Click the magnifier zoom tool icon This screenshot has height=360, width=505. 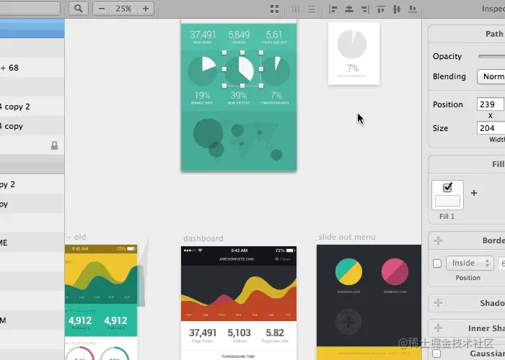tap(78, 9)
